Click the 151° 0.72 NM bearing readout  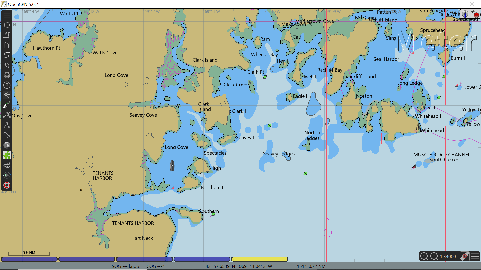pyautogui.click(x=311, y=266)
